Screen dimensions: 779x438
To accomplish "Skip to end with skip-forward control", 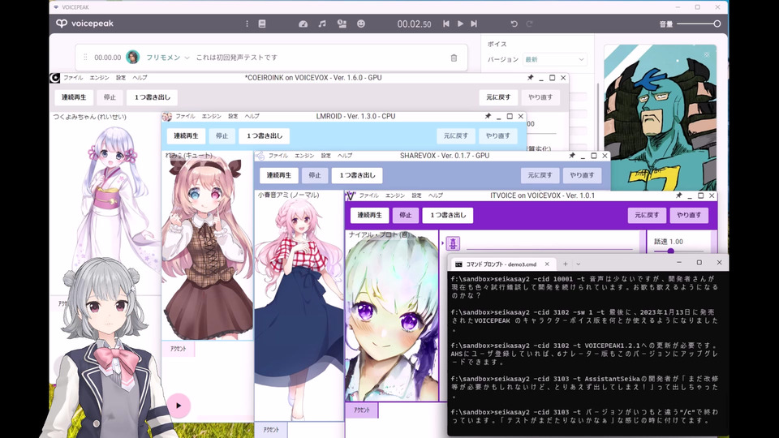I will point(474,24).
